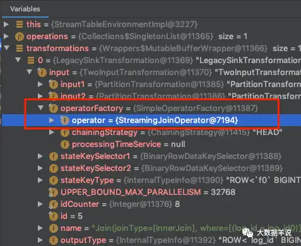Expand the operator StreamingJoinOperator node

tap(52, 120)
